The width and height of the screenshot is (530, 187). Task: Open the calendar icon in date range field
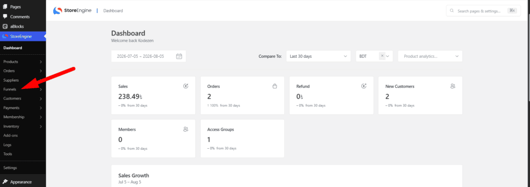[x=179, y=56]
